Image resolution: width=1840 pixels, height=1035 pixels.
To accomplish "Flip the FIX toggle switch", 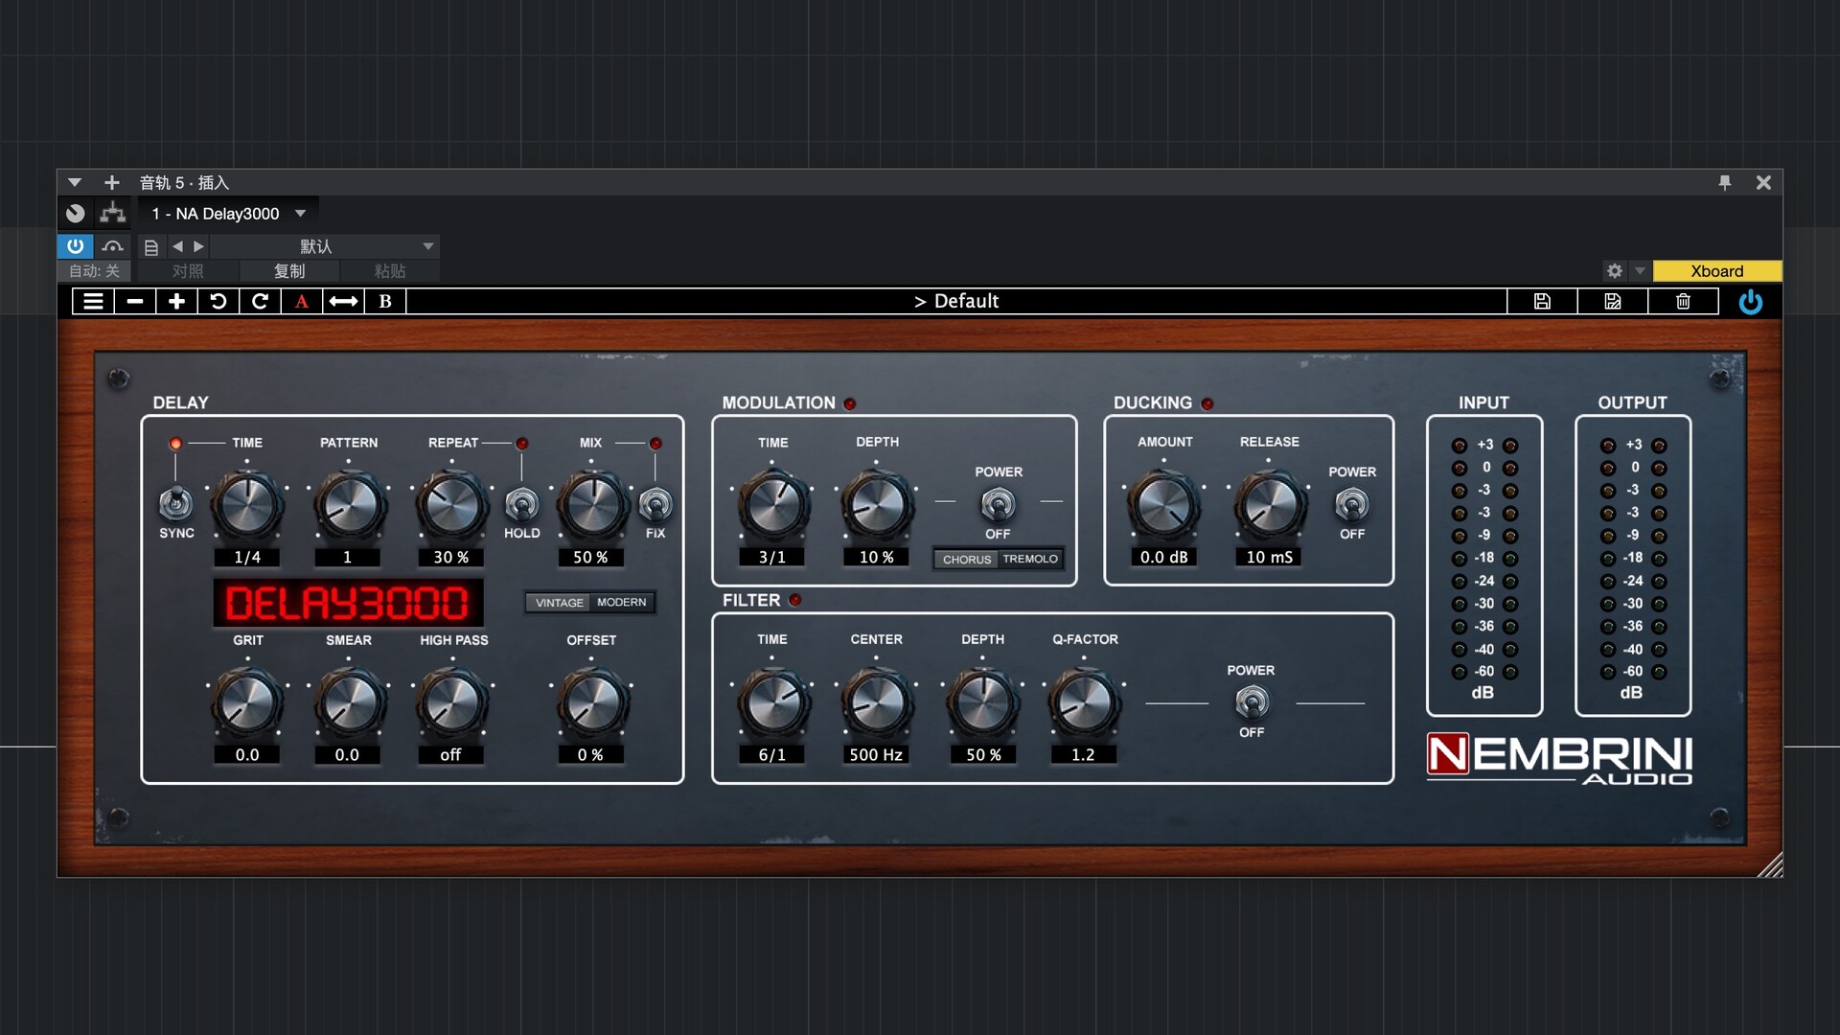I will [x=655, y=502].
